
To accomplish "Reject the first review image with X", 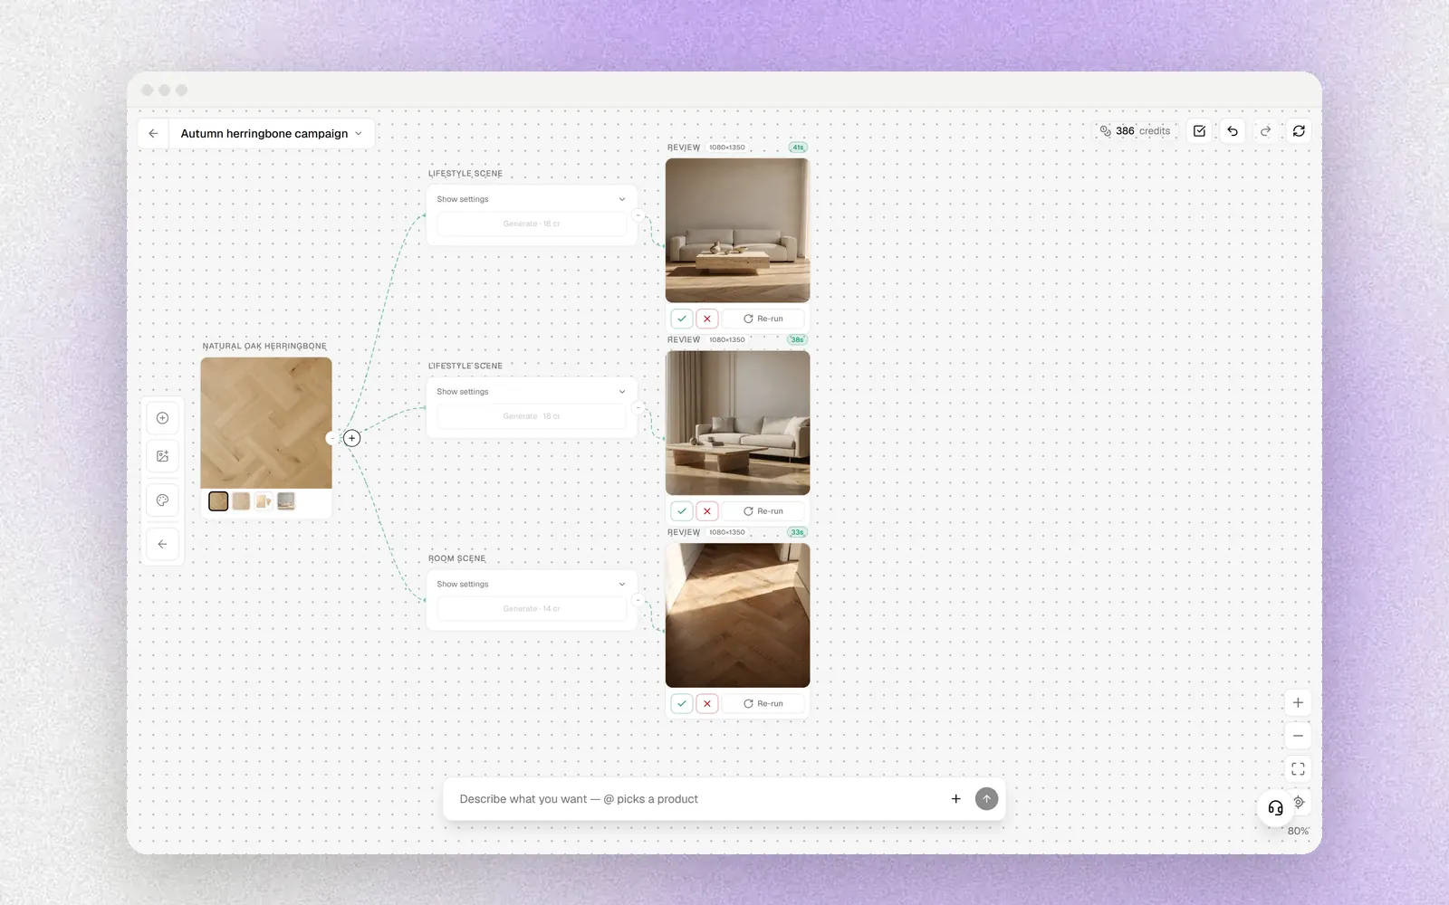I will (x=707, y=319).
